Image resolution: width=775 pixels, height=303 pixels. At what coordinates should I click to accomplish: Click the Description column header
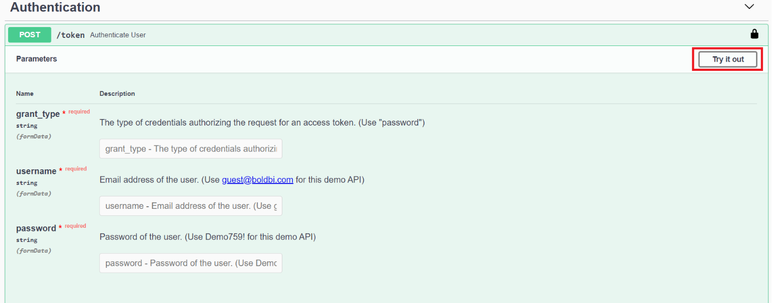point(117,94)
